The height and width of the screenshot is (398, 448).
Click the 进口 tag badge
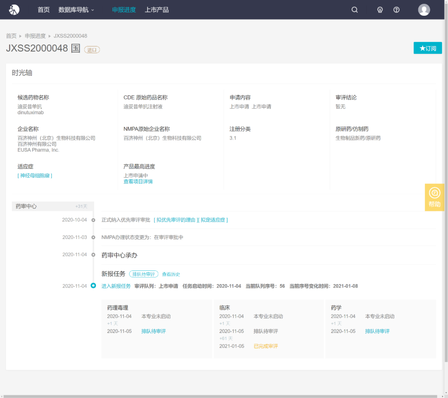click(92, 50)
